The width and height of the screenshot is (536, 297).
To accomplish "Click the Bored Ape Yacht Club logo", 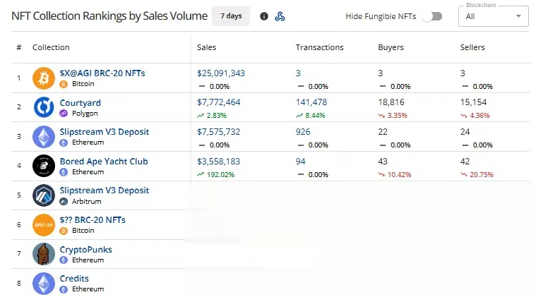I will [x=44, y=166].
